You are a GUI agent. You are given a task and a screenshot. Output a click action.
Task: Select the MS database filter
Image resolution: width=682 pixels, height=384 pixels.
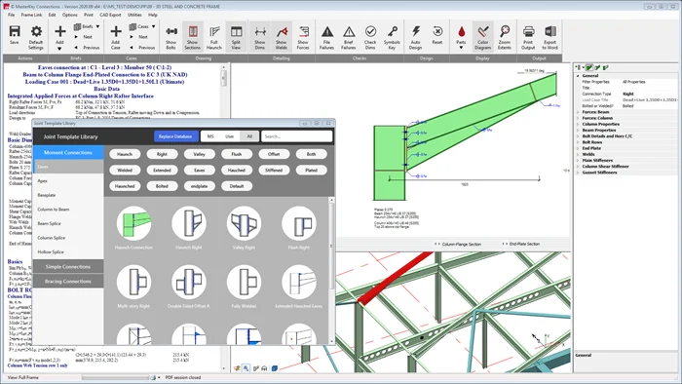(210, 136)
